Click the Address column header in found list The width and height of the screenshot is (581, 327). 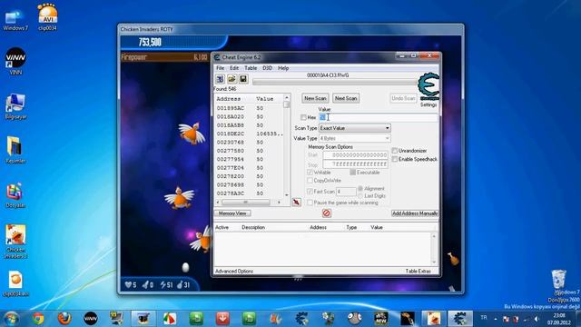click(x=229, y=99)
